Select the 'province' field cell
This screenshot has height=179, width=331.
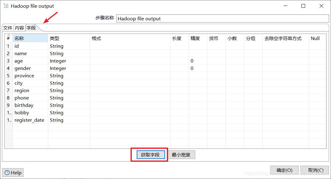pos(30,76)
